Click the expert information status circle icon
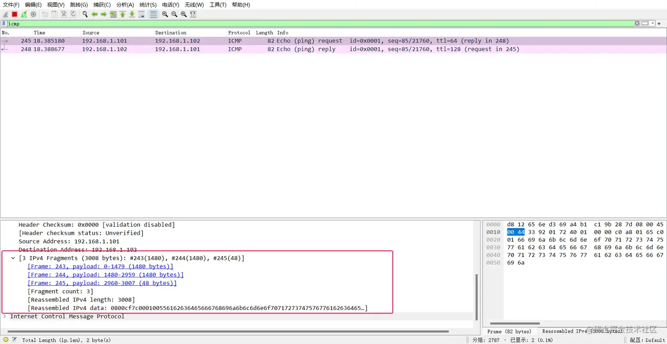667x344 pixels. click(x=6, y=340)
